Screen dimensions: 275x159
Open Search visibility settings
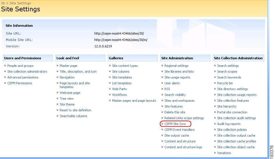click(x=175, y=95)
